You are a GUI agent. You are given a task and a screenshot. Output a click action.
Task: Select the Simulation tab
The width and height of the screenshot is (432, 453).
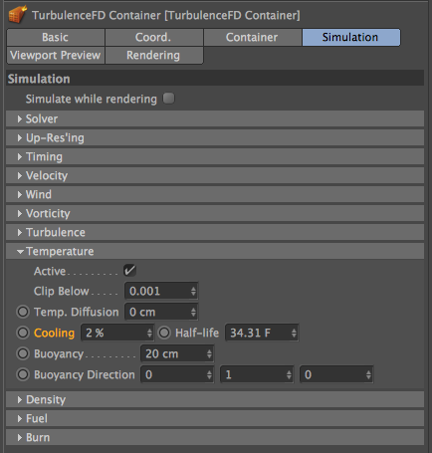[351, 37]
